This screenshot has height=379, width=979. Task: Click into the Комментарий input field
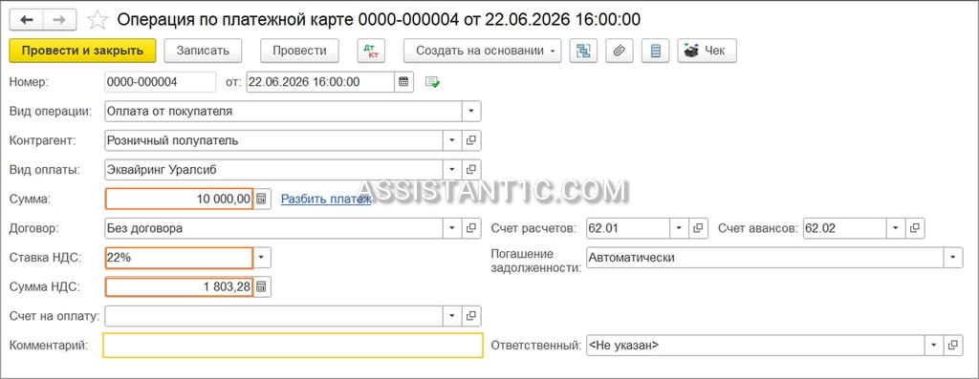coord(294,346)
